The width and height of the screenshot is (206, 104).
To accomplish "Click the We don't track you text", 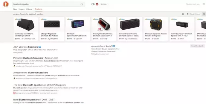I will pyautogui.click(x=193, y=4).
